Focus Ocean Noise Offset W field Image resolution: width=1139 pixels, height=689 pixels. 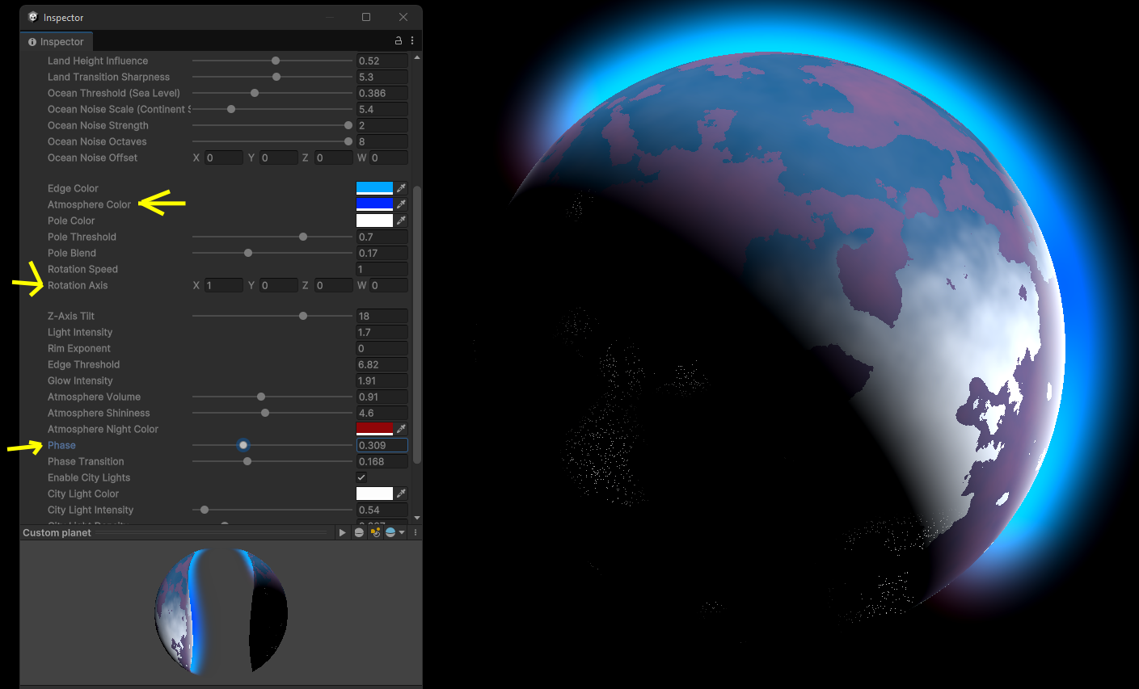tap(388, 158)
